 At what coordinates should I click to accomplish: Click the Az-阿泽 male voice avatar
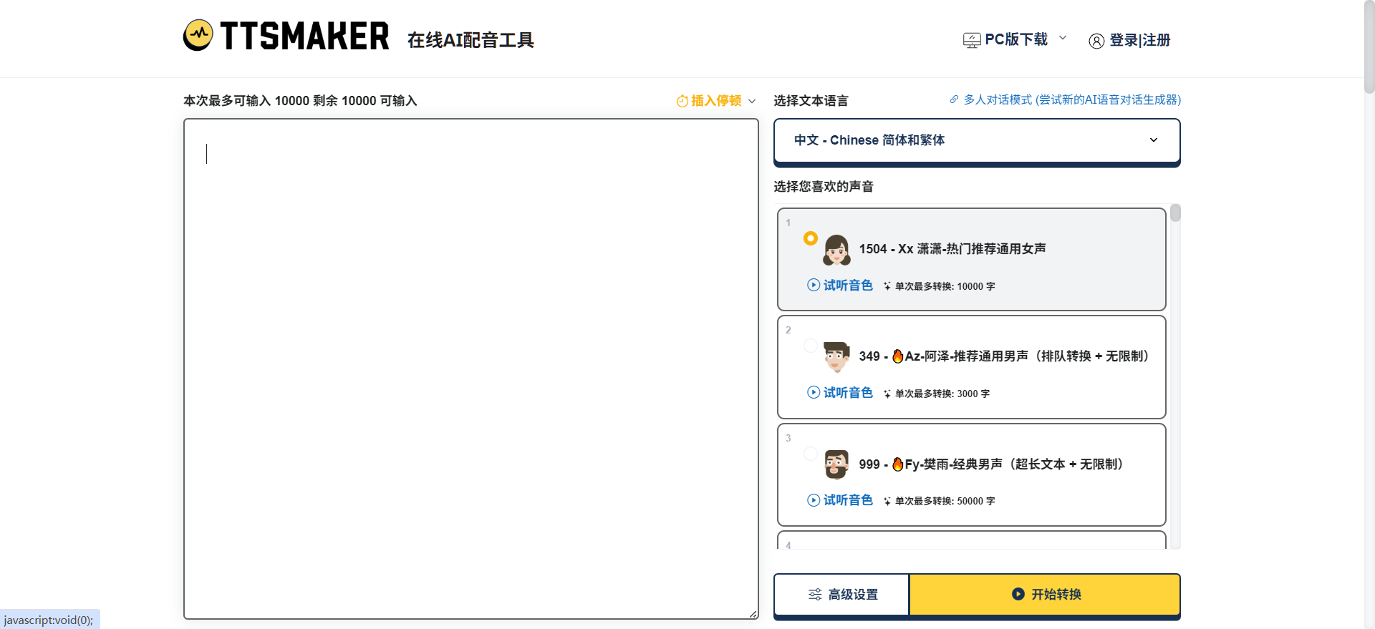point(836,356)
